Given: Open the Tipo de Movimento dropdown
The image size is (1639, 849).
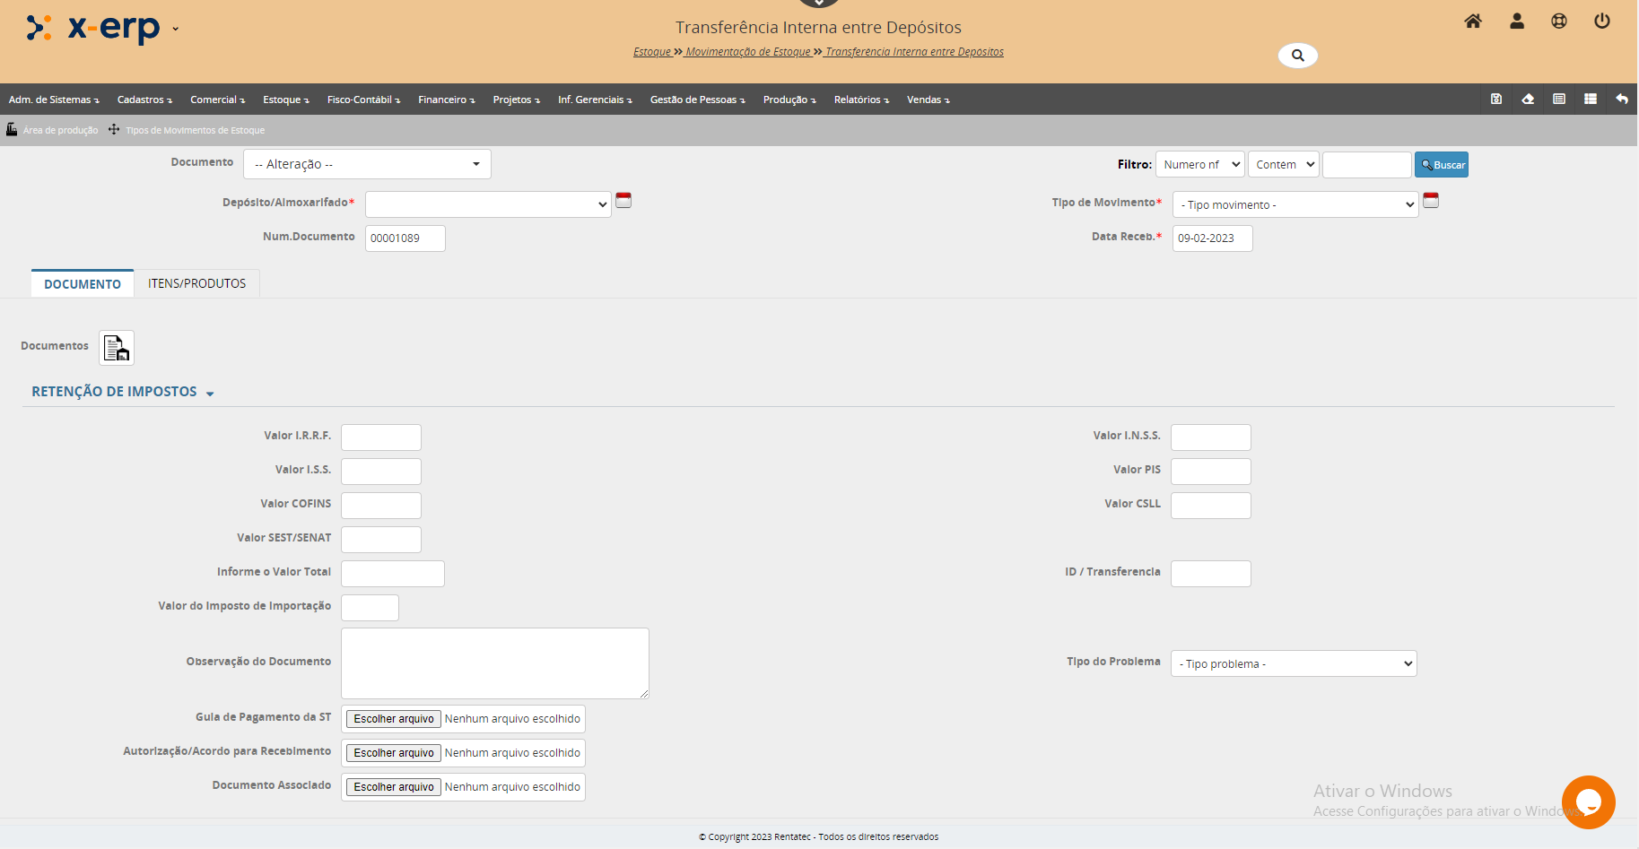Looking at the screenshot, I should [1295, 205].
